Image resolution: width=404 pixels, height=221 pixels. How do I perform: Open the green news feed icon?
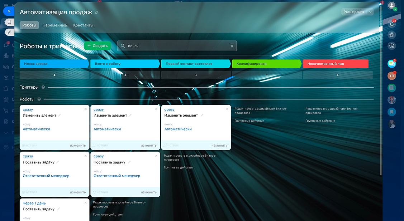coord(391,88)
